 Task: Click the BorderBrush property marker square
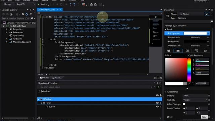208,37
